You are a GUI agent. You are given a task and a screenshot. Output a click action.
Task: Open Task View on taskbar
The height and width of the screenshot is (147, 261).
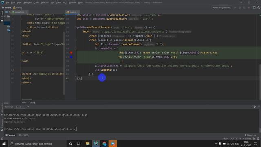click(x=79, y=144)
